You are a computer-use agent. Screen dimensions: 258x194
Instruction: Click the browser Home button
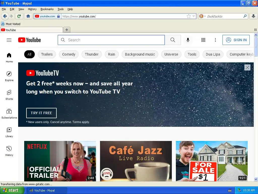click(28, 16)
